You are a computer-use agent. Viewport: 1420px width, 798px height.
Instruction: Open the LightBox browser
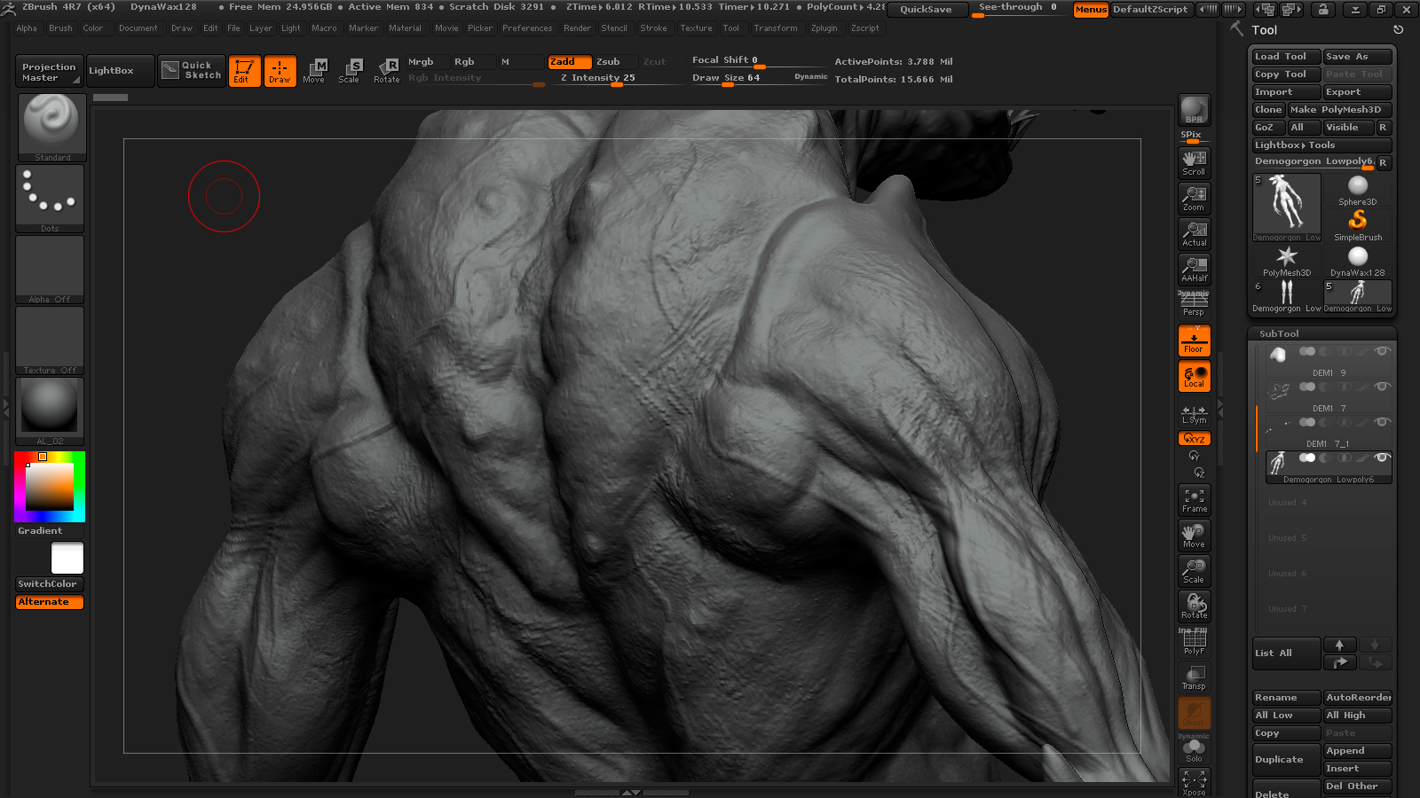[120, 71]
